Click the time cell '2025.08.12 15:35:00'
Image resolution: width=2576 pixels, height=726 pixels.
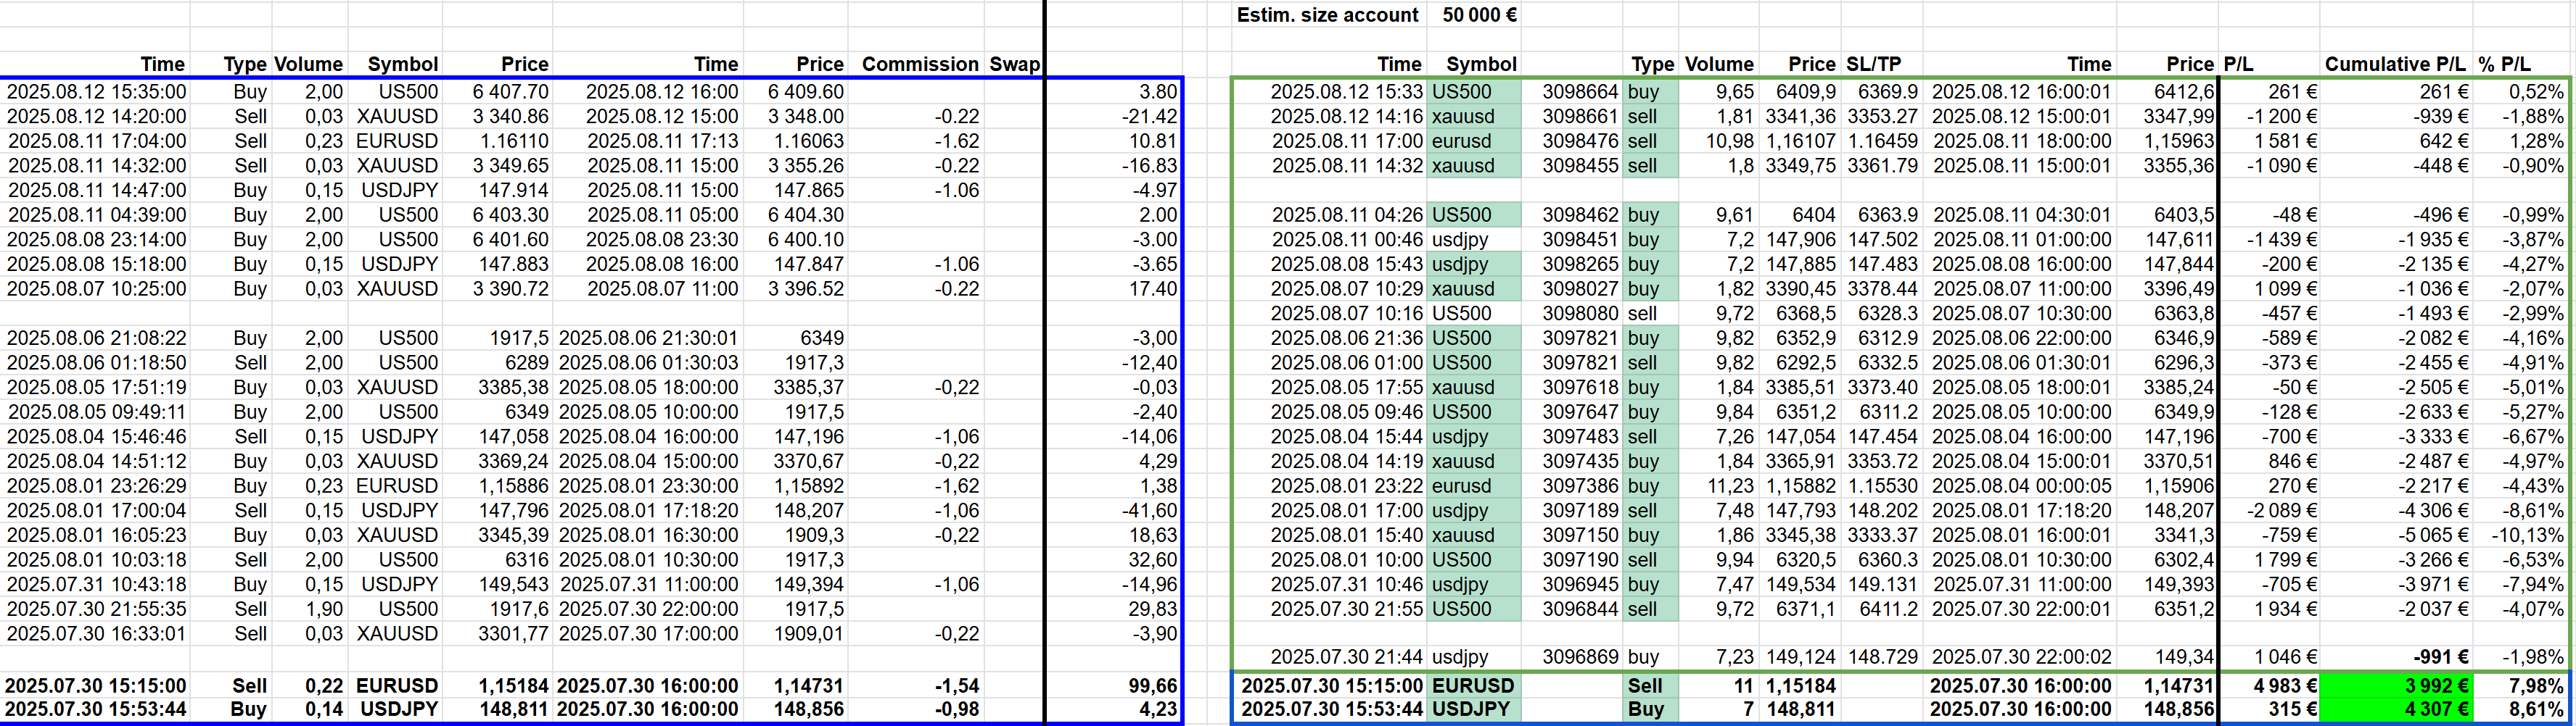96,92
